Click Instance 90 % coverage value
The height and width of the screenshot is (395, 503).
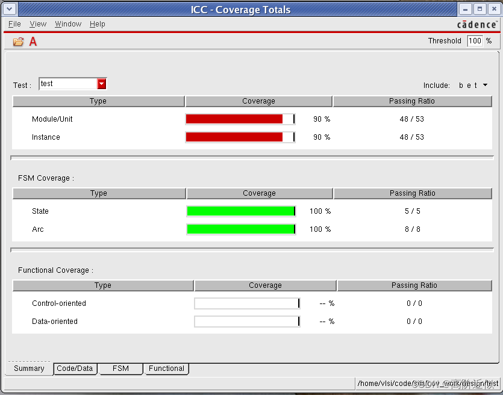[322, 137]
